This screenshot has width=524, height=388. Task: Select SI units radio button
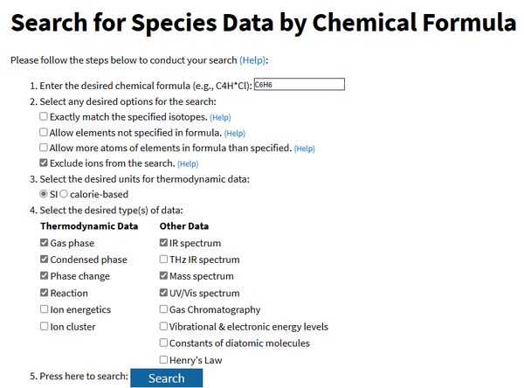coord(45,194)
